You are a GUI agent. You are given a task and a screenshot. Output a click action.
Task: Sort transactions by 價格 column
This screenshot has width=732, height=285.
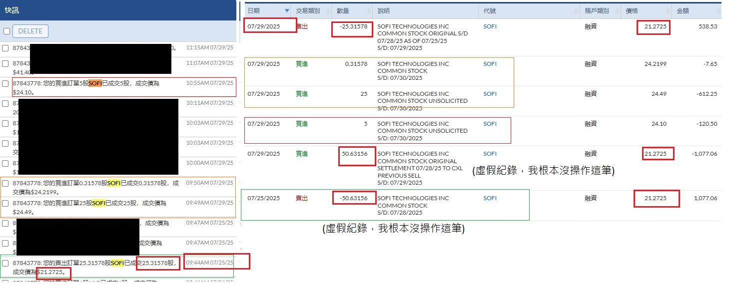[633, 11]
